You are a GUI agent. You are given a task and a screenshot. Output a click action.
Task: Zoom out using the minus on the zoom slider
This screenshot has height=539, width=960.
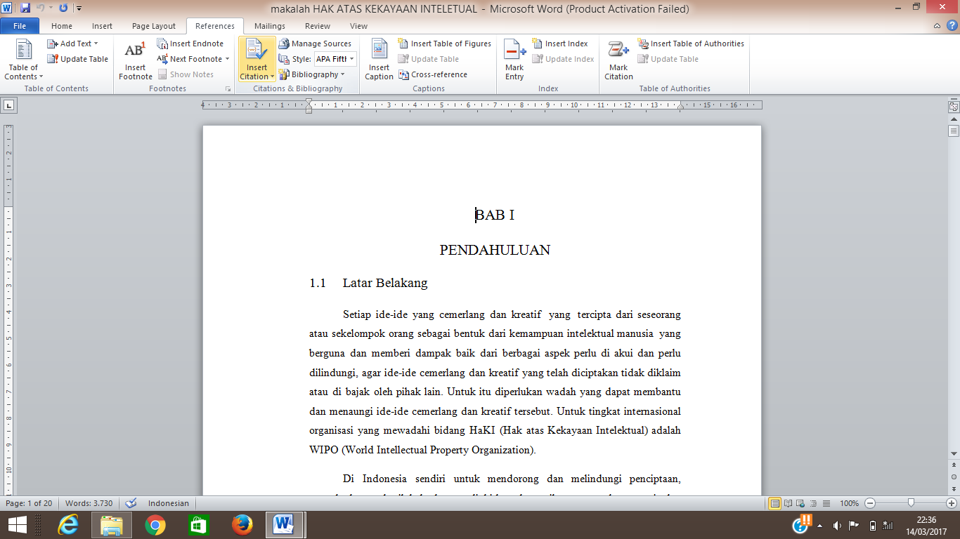pyautogui.click(x=870, y=503)
